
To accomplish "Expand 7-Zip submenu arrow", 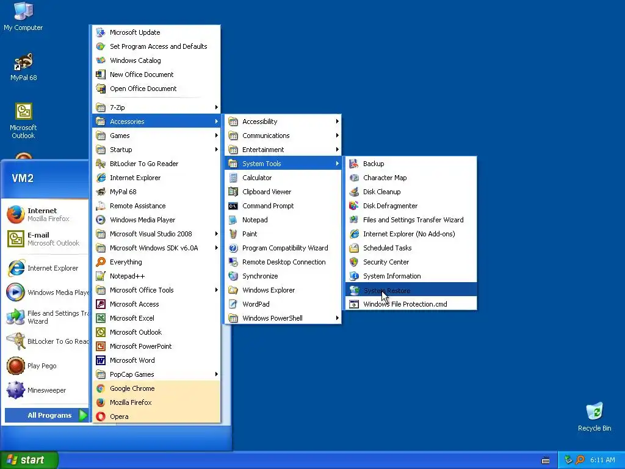I will tap(217, 107).
